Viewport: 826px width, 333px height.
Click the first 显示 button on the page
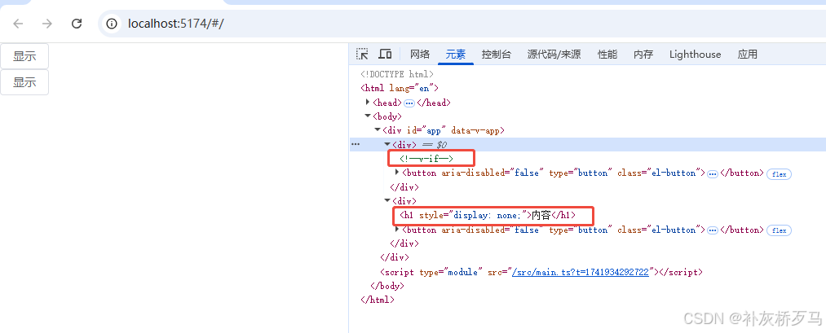[24, 56]
